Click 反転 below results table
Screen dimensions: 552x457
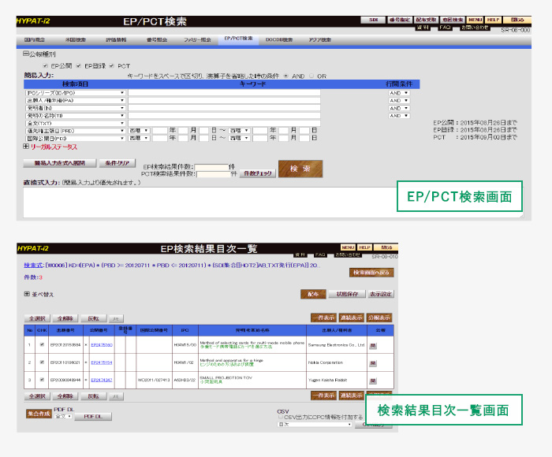click(x=93, y=396)
